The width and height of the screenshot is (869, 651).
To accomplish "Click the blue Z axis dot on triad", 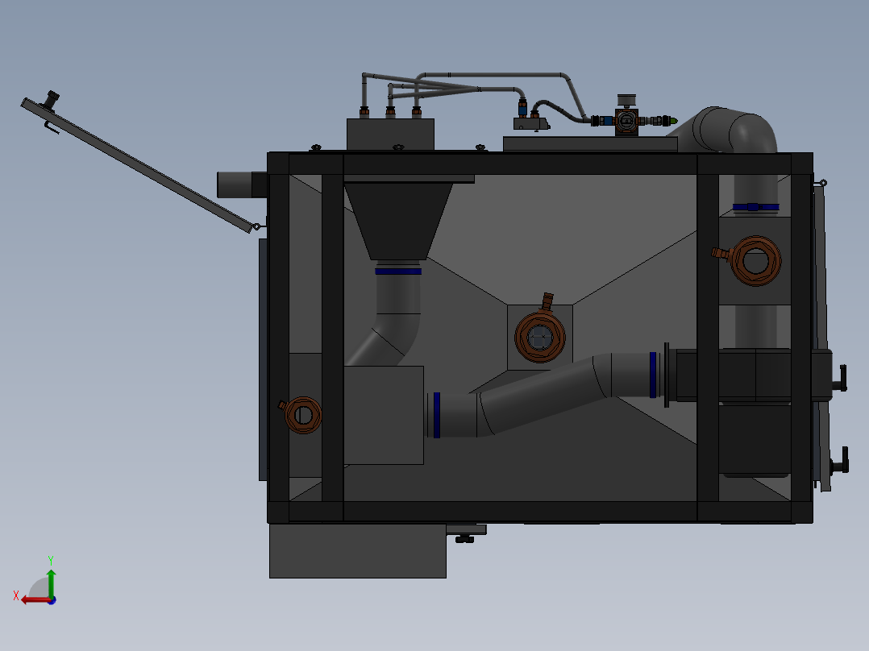I will click(52, 600).
